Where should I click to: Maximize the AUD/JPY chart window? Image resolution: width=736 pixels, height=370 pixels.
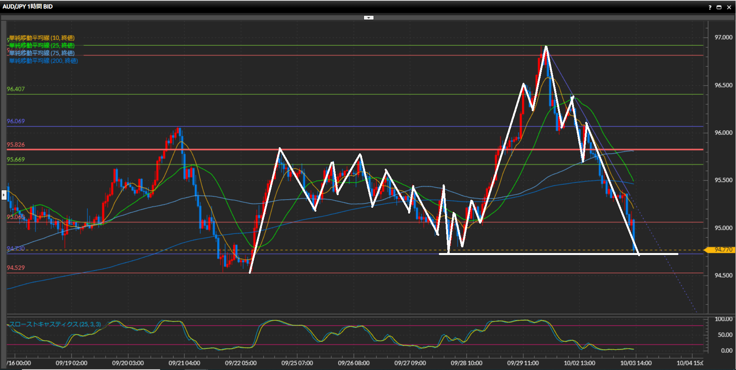[x=719, y=7]
